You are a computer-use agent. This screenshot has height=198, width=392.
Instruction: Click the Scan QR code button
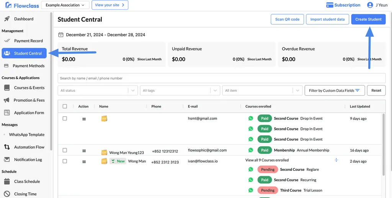[x=287, y=19]
